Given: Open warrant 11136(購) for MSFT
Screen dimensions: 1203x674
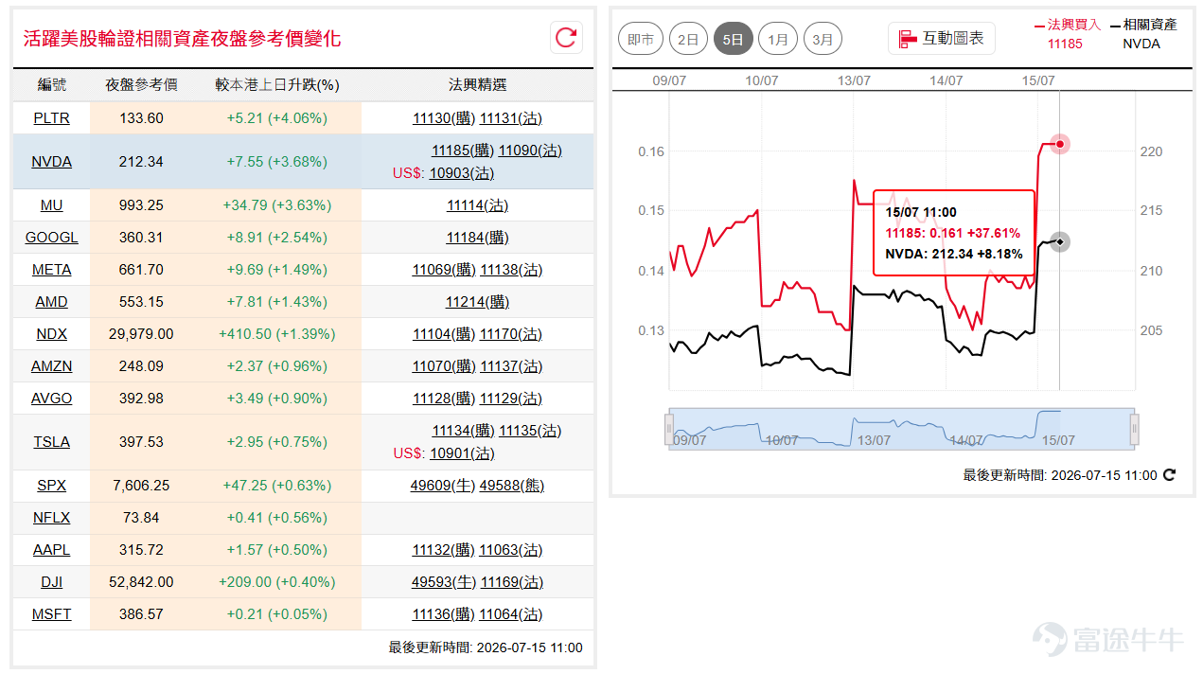Looking at the screenshot, I should coord(444,614).
